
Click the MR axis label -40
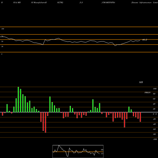tap(154, 124)
